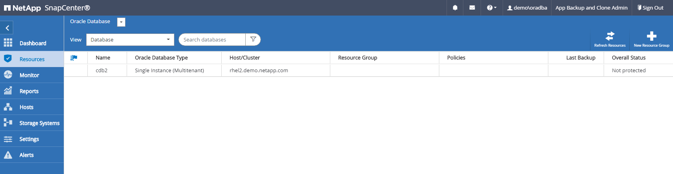This screenshot has width=673, height=174.
Task: Click the flag sort column icon
Action: click(74, 58)
